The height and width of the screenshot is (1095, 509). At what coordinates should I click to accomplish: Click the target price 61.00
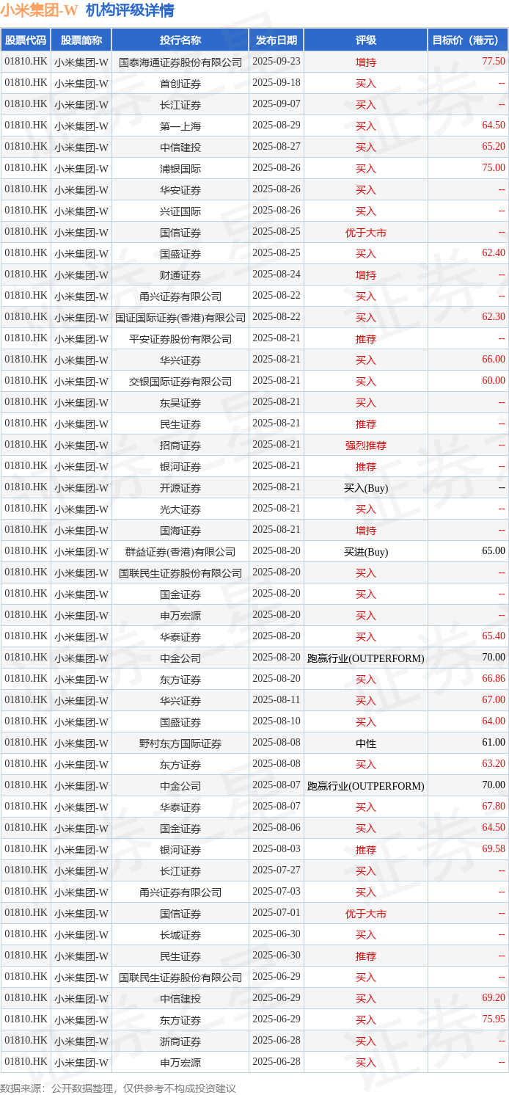(x=494, y=743)
